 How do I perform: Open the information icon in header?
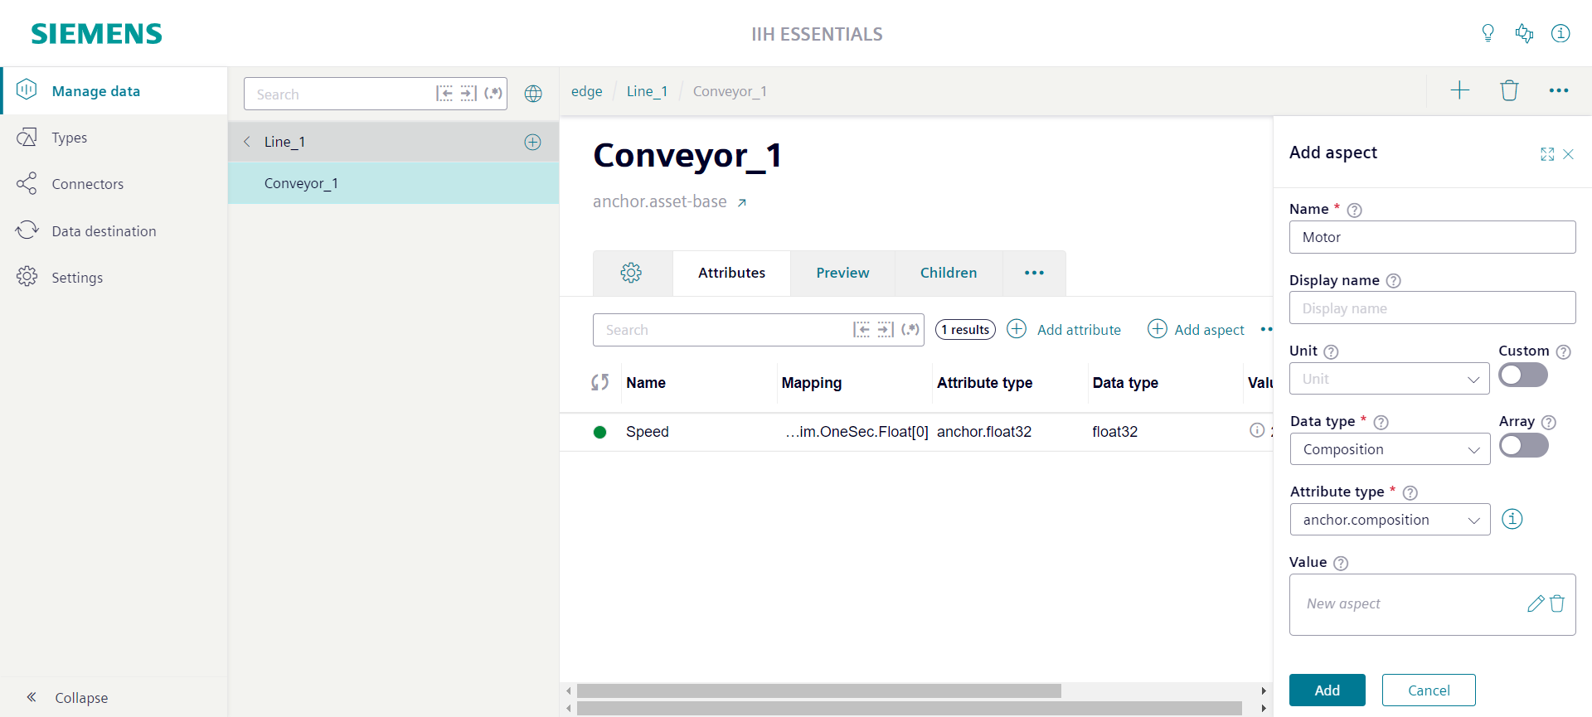point(1560,33)
